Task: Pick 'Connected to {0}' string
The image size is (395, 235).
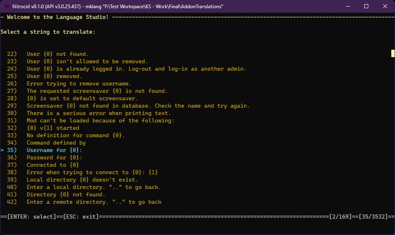Action: (x=53, y=165)
